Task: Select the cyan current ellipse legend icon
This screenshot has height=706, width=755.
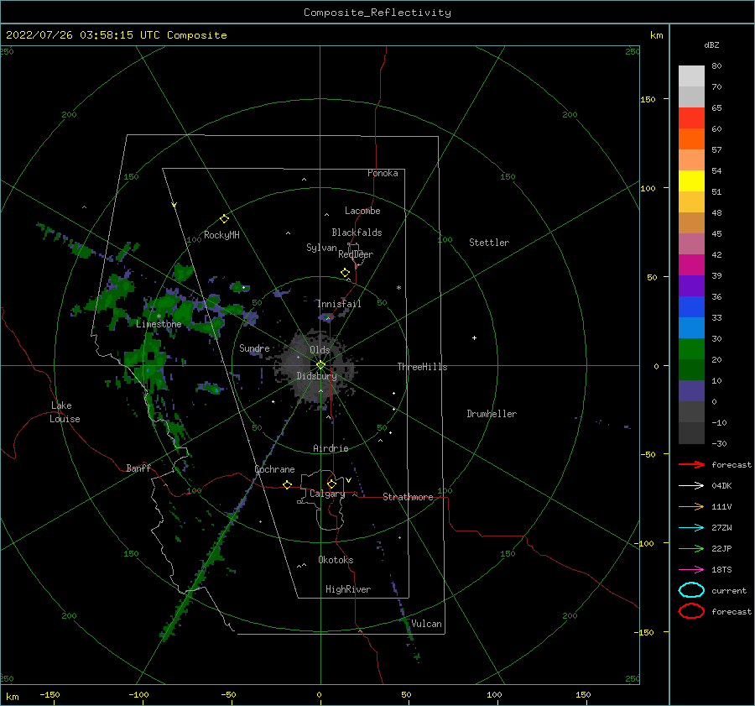Action: point(691,590)
